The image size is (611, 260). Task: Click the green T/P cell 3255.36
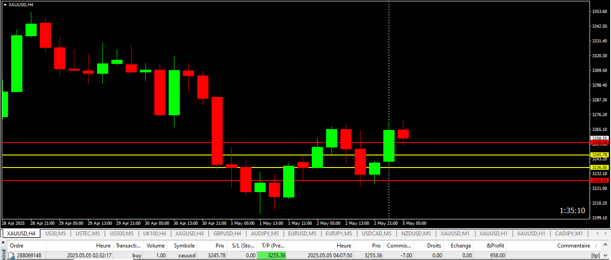click(x=272, y=256)
